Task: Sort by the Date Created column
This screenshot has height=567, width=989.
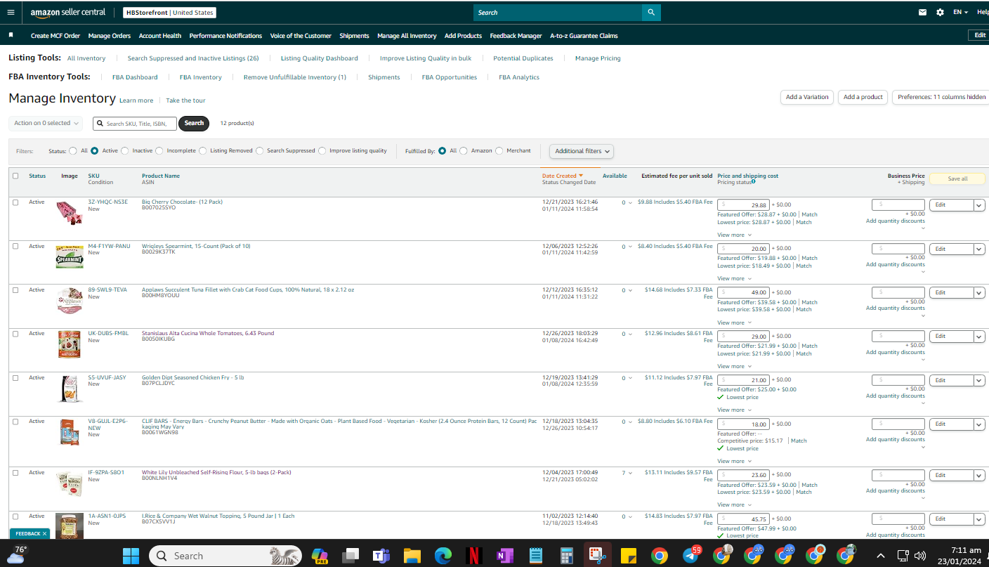Action: [563, 176]
